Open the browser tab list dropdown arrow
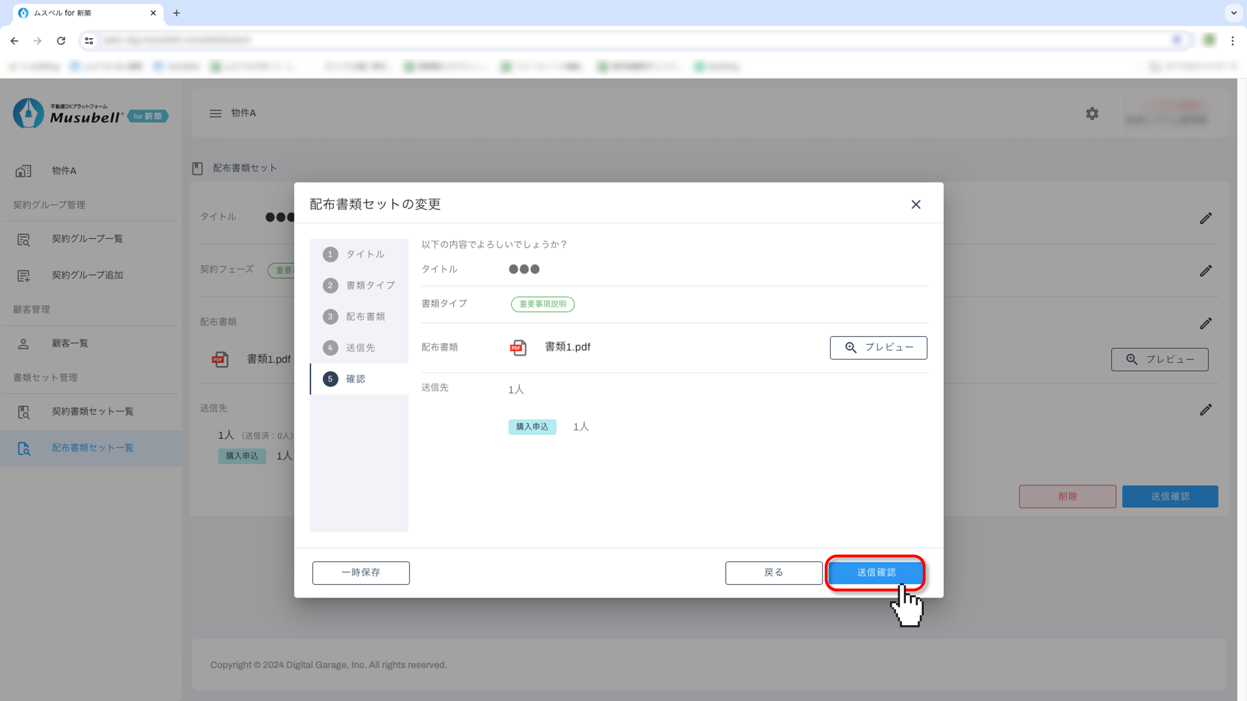The width and height of the screenshot is (1247, 701). click(x=1233, y=13)
